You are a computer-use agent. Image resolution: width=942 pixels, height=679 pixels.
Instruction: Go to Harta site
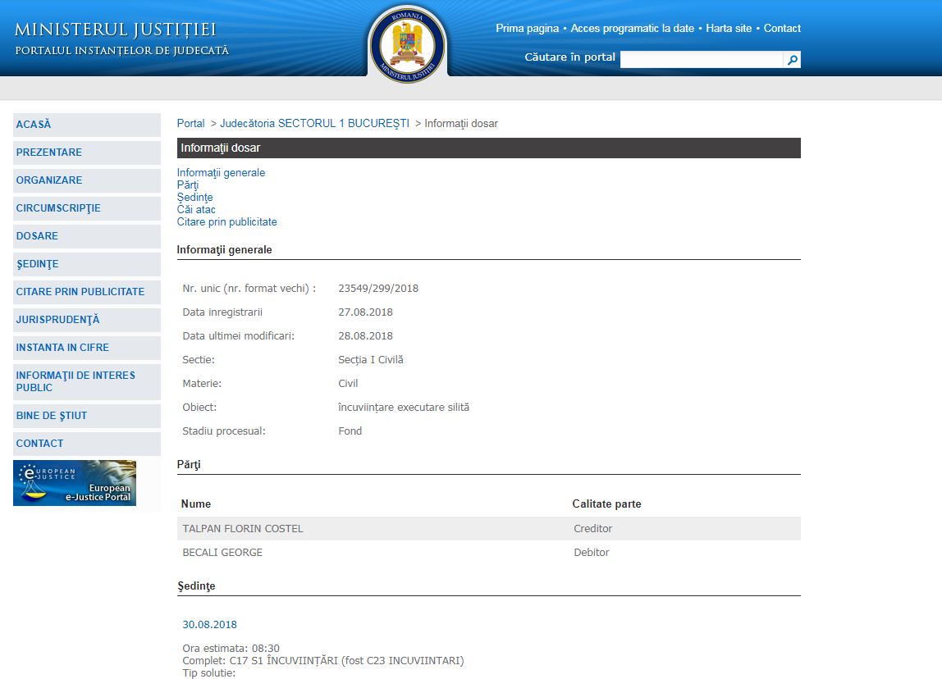pyautogui.click(x=729, y=29)
